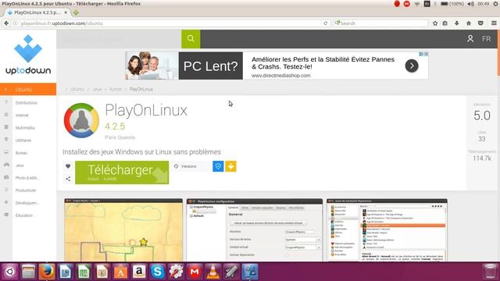Click the ad's round arrow button
Screen dimensions: 500x281
tap(412, 66)
